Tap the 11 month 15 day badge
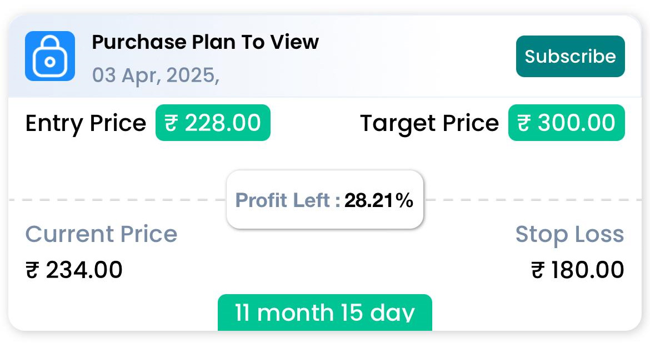 click(324, 312)
